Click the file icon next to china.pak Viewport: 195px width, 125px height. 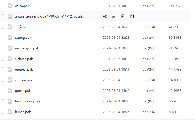pos(10,6)
